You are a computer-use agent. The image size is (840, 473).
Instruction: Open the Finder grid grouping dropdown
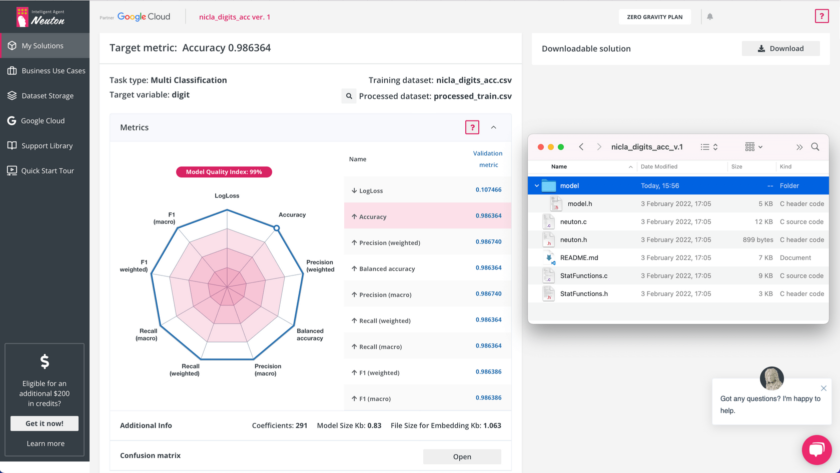(x=753, y=147)
